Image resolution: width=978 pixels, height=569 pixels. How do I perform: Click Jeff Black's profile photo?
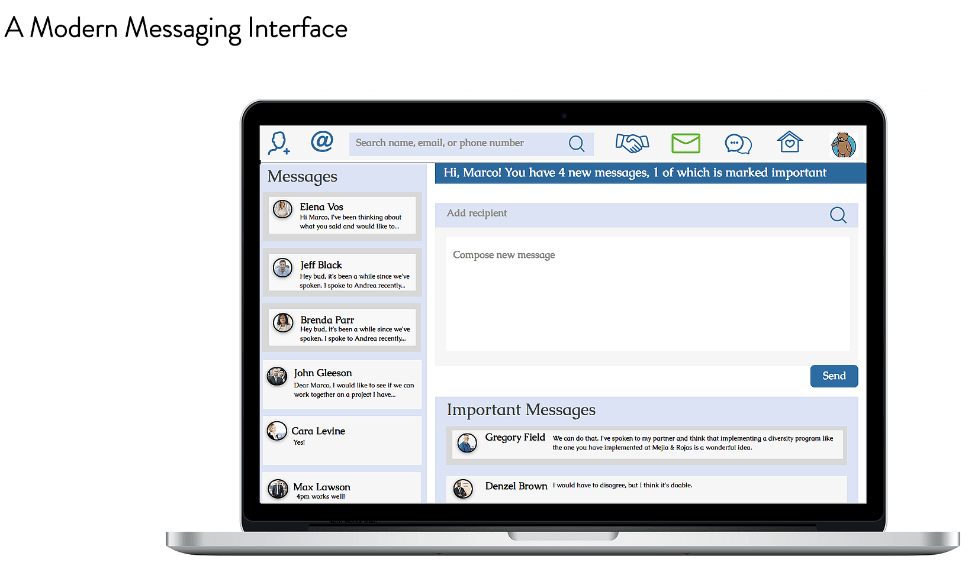(282, 268)
